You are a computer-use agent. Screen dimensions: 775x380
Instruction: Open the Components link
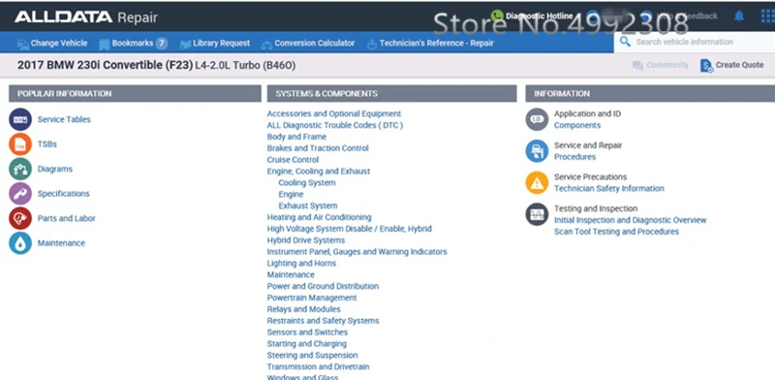click(x=577, y=125)
